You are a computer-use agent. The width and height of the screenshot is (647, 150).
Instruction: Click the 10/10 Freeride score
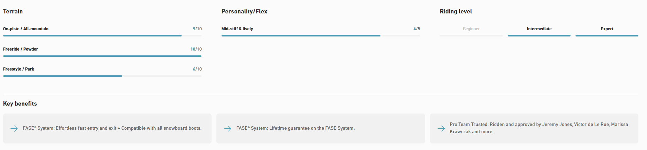pos(196,49)
